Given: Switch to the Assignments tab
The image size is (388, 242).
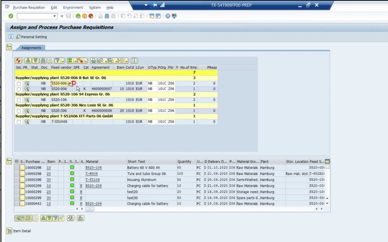Looking at the screenshot, I should tap(31, 48).
